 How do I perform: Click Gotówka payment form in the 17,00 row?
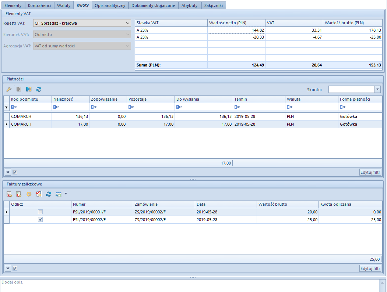tap(348, 125)
